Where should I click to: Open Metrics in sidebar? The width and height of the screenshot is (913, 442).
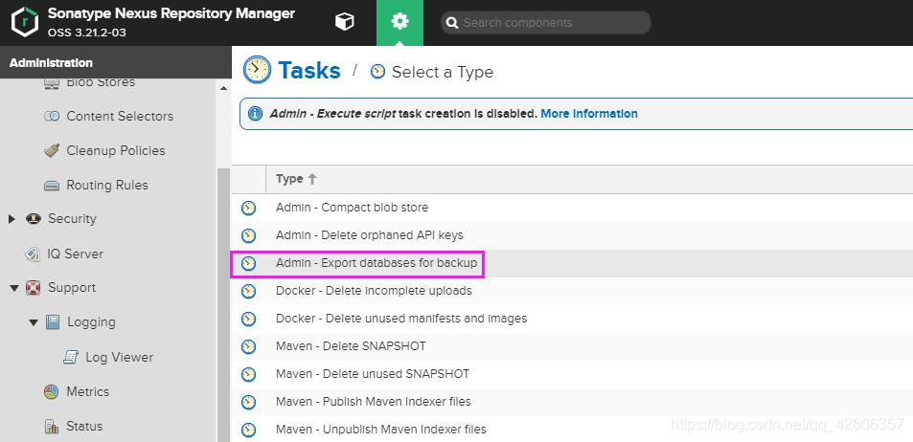(x=88, y=391)
